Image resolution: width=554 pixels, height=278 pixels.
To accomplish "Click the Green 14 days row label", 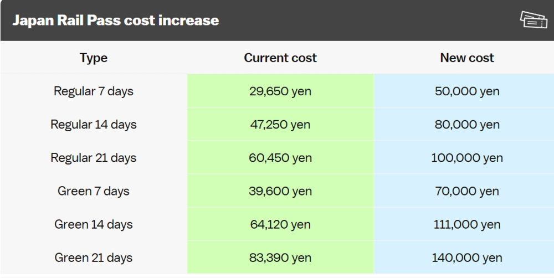I will 93,224.
